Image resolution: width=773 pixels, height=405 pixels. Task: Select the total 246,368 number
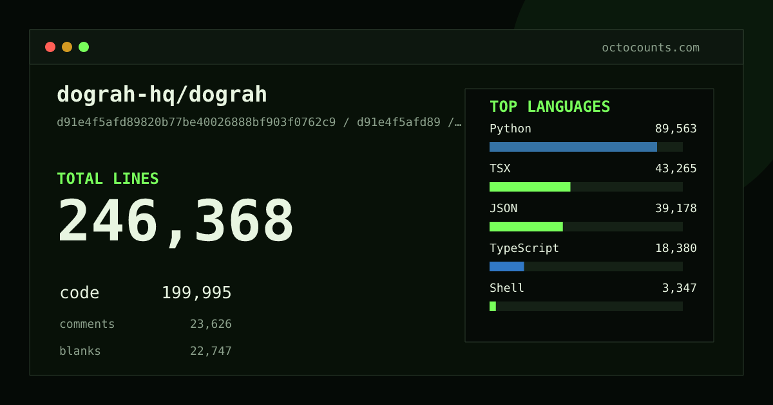(x=175, y=221)
